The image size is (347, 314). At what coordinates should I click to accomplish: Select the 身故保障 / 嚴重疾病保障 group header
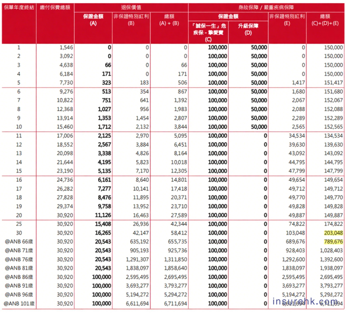266,7
